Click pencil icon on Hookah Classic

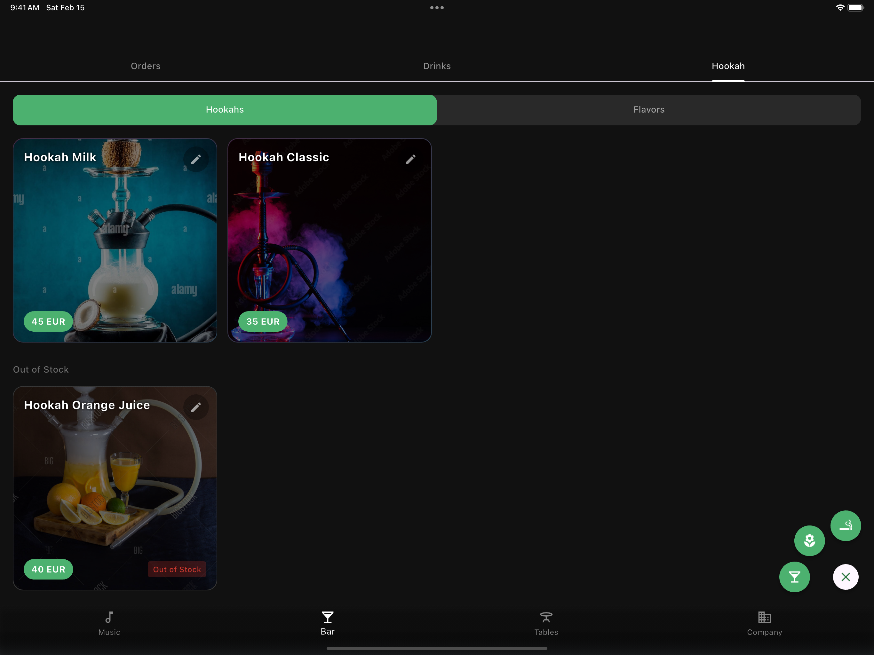(x=410, y=159)
